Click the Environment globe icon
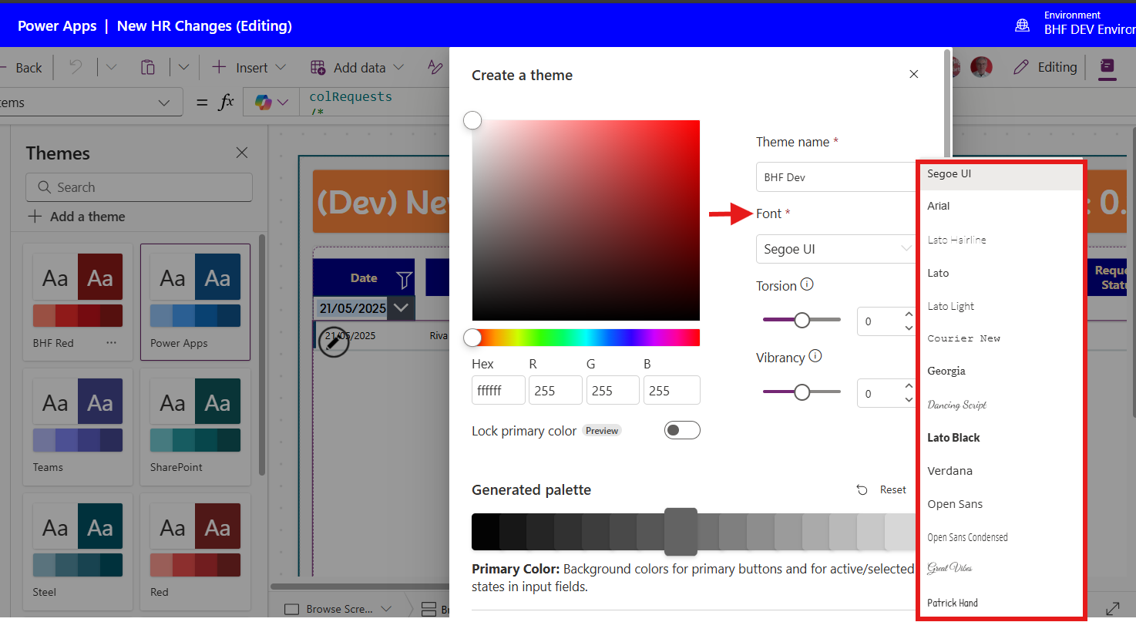Viewport: 1136px width, 622px height. [1022, 25]
